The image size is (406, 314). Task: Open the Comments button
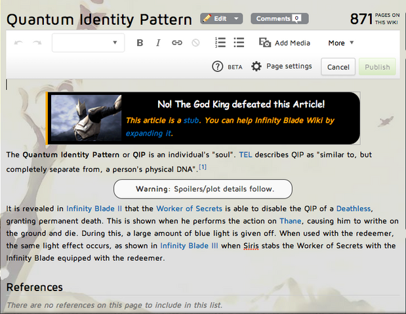point(279,18)
